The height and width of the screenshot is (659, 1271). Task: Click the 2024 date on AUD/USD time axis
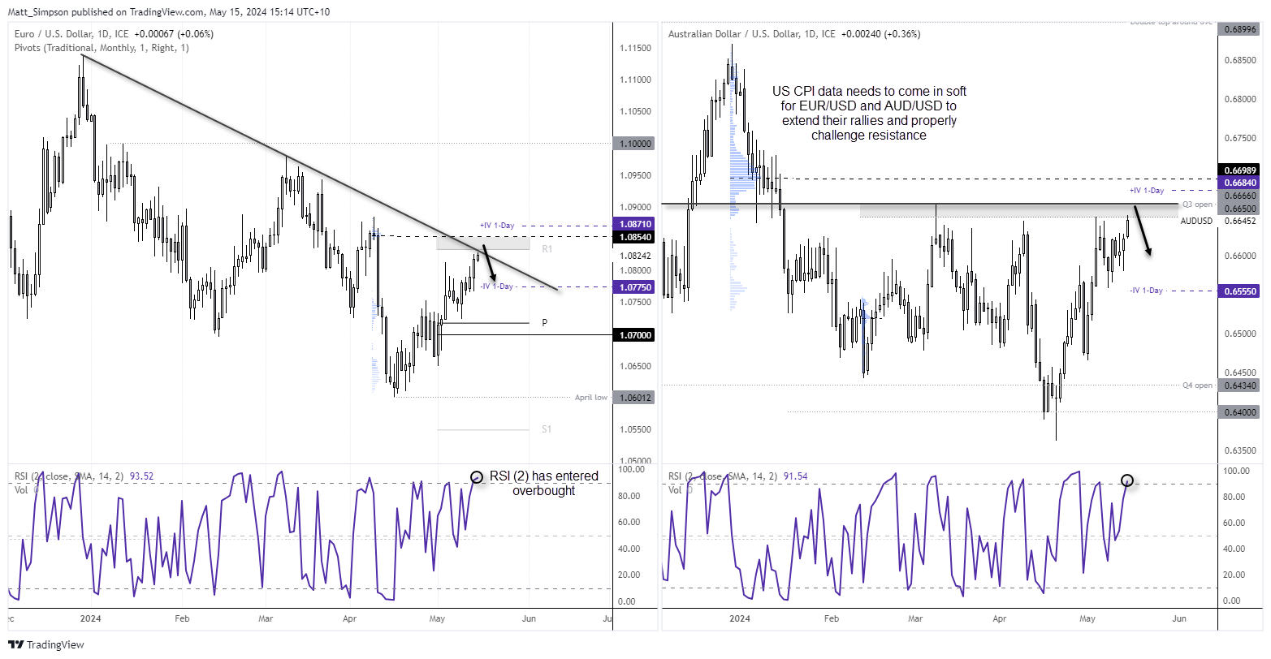741,618
